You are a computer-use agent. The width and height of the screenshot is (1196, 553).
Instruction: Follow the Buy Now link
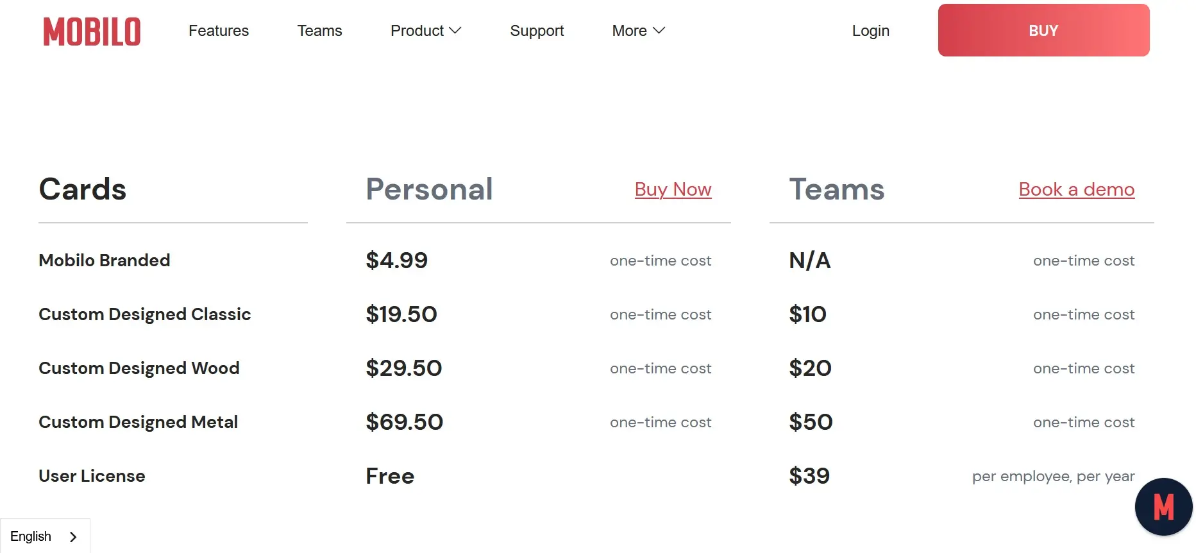(673, 189)
